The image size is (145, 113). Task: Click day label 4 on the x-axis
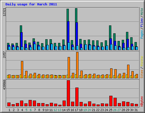click(x=22, y=110)
